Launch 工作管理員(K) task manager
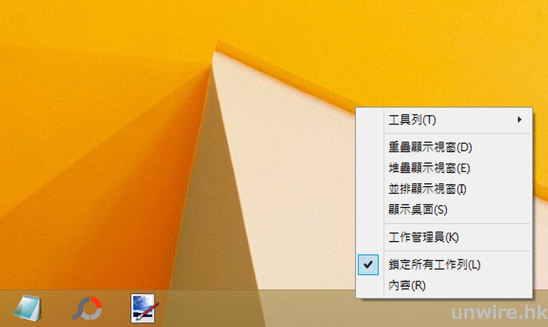 pyautogui.click(x=423, y=237)
